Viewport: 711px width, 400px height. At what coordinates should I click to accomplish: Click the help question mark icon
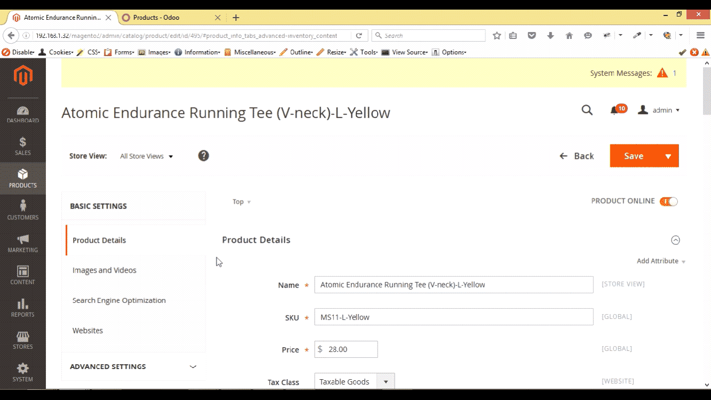tap(203, 156)
